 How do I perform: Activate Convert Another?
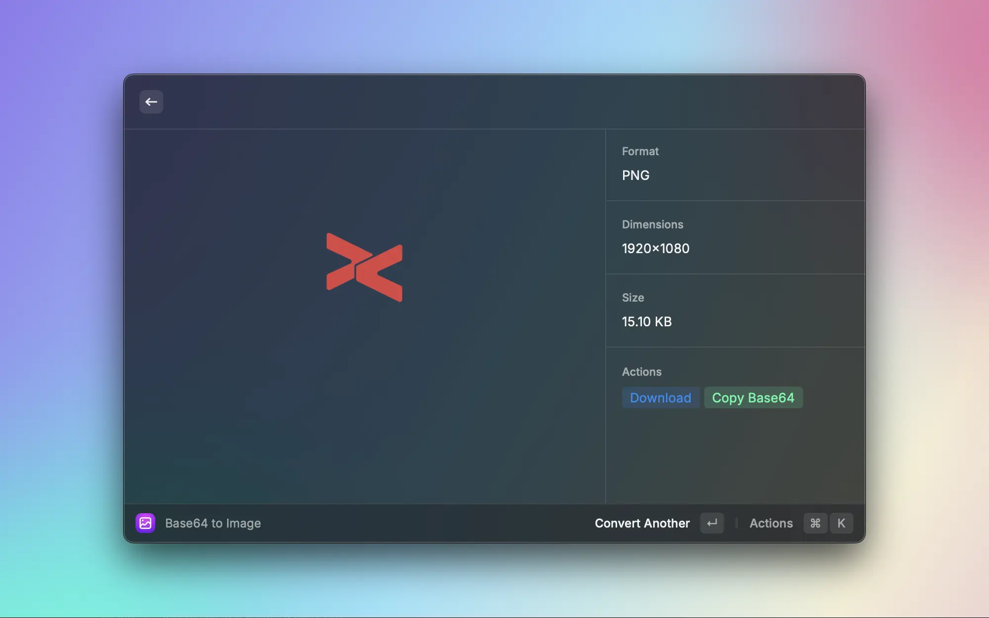pos(642,523)
